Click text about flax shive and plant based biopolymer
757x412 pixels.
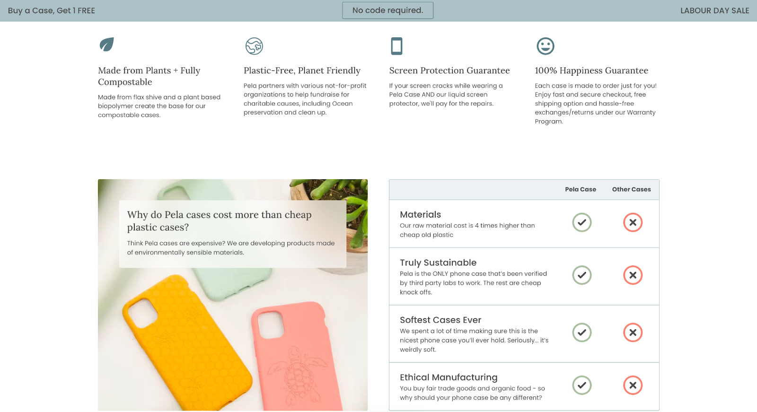[159, 106]
